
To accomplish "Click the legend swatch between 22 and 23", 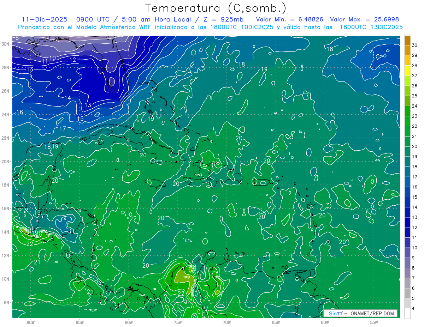I will coord(407,121).
